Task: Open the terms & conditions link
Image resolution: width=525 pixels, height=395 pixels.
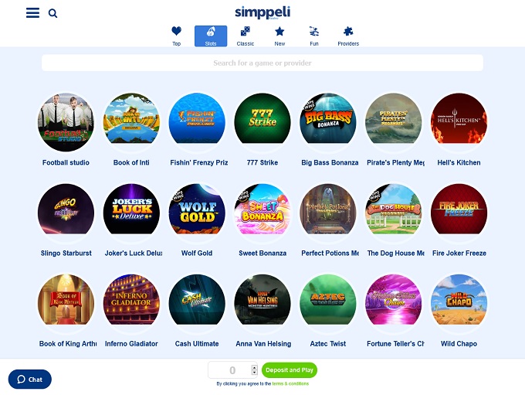Action: pyautogui.click(x=290, y=383)
